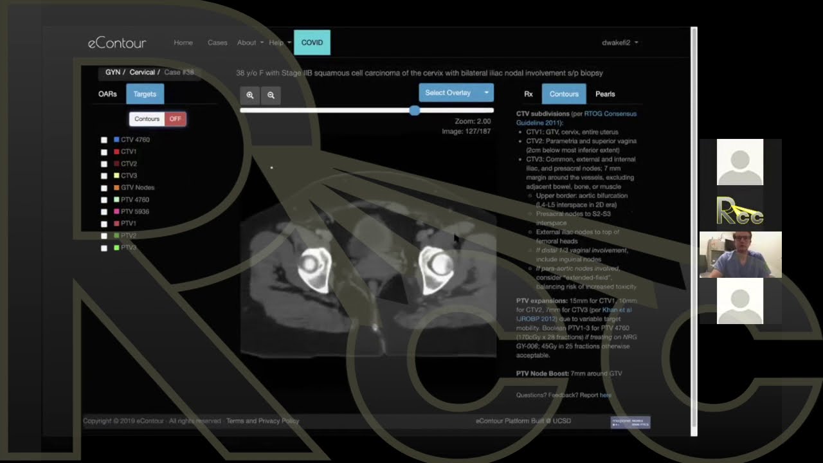Click the page vertical scrollbar
823x463 pixels.
[x=694, y=232]
